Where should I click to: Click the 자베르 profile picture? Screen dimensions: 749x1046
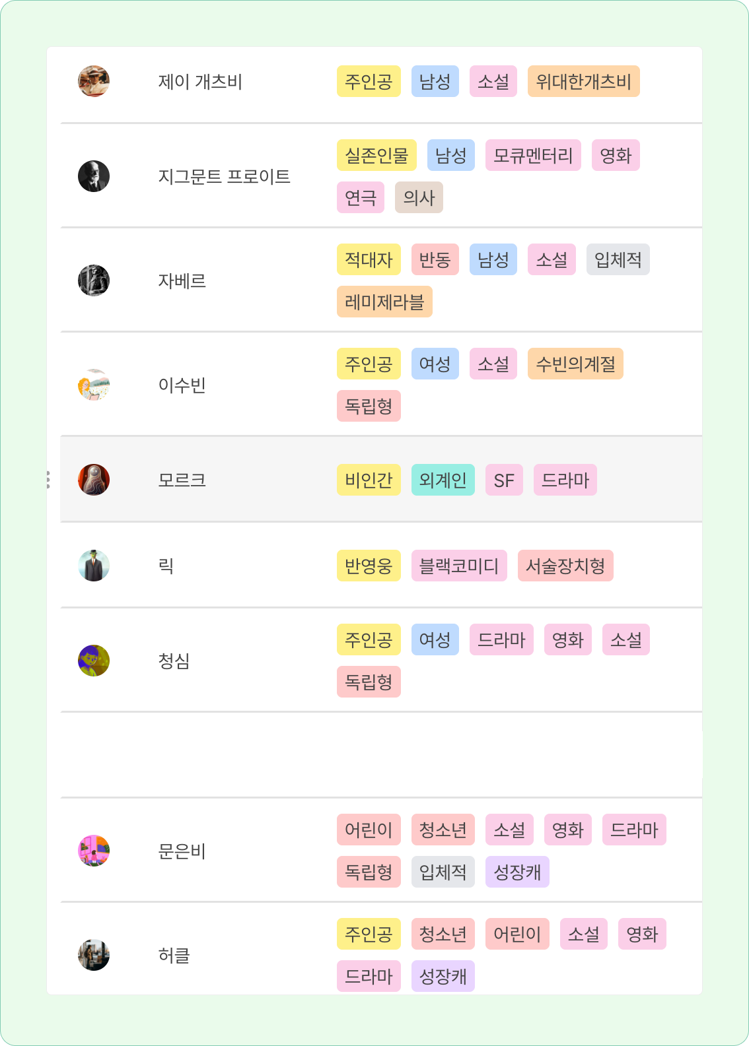point(94,280)
